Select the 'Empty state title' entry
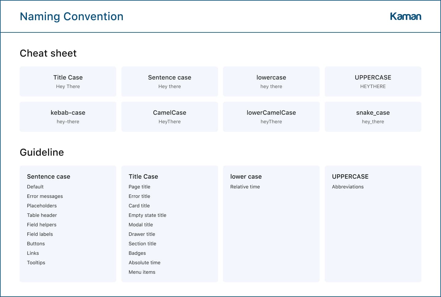This screenshot has width=441, height=297. 148,215
